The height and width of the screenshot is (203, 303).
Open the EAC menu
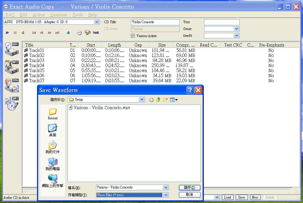tap(10, 15)
